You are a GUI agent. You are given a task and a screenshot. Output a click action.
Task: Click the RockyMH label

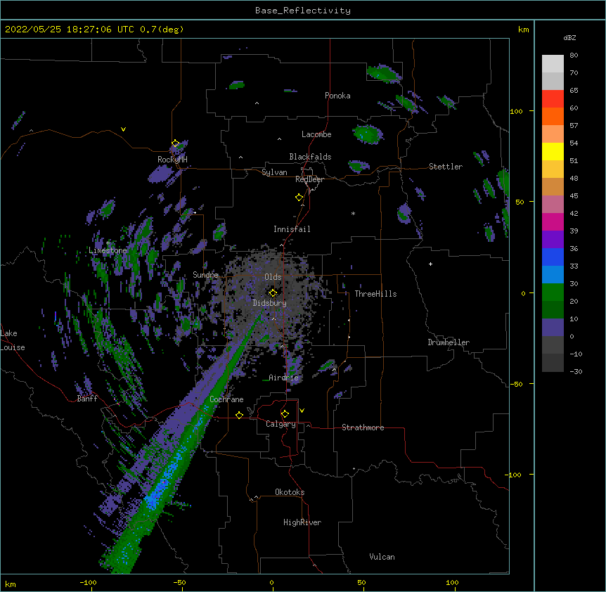tap(172, 160)
